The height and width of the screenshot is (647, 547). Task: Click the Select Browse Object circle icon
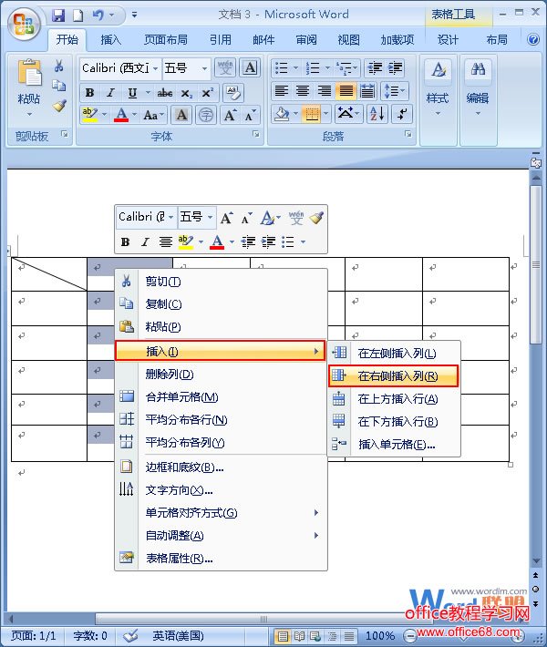tap(535, 590)
